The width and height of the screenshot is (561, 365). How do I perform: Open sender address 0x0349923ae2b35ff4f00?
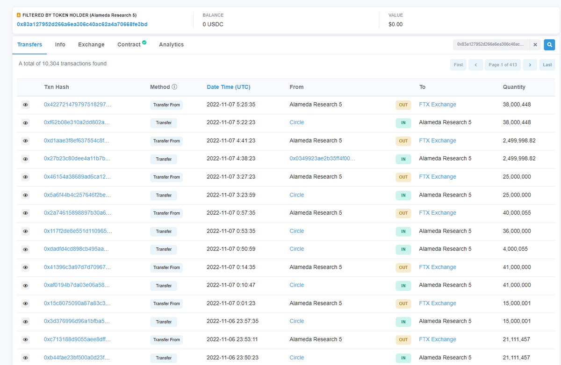[322, 159]
